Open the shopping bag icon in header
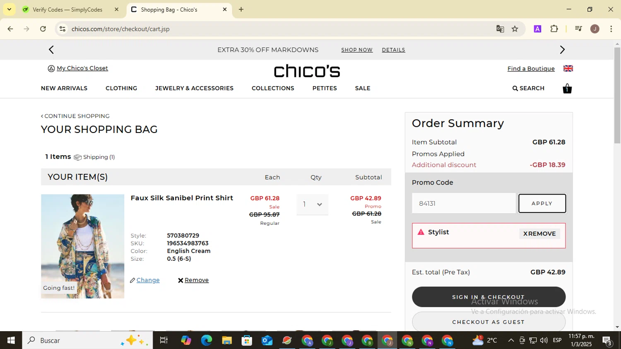 tap(567, 89)
